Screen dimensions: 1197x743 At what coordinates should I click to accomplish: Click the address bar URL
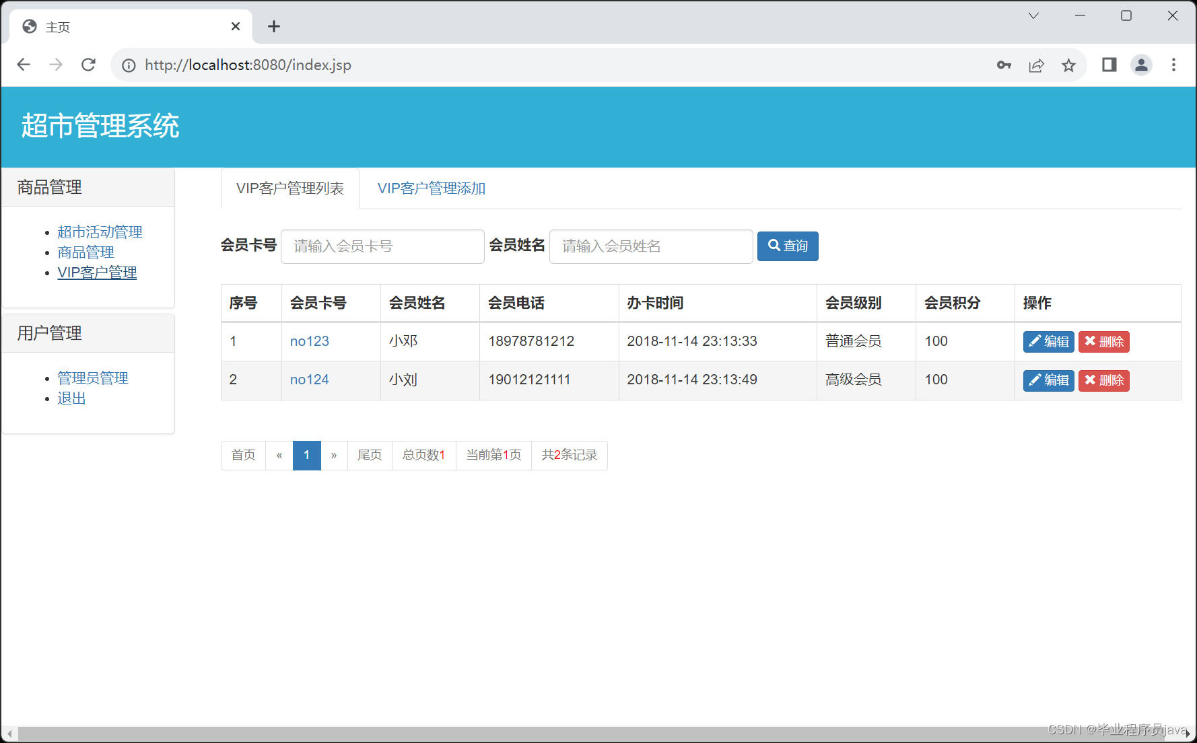[248, 65]
